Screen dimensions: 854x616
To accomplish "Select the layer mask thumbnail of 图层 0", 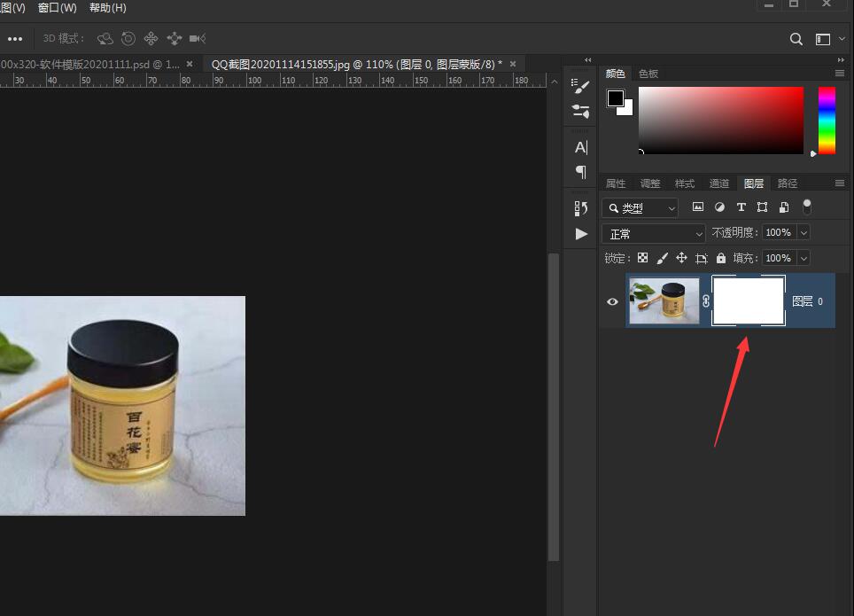I will (749, 300).
